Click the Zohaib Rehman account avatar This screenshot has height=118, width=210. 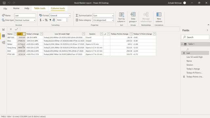click(184, 3)
